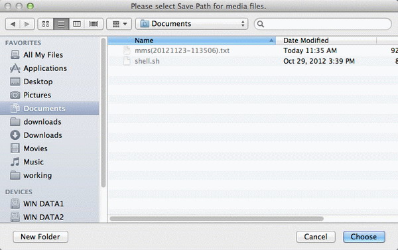Sort by the Name column header
The width and height of the screenshot is (398, 250).
coord(192,40)
